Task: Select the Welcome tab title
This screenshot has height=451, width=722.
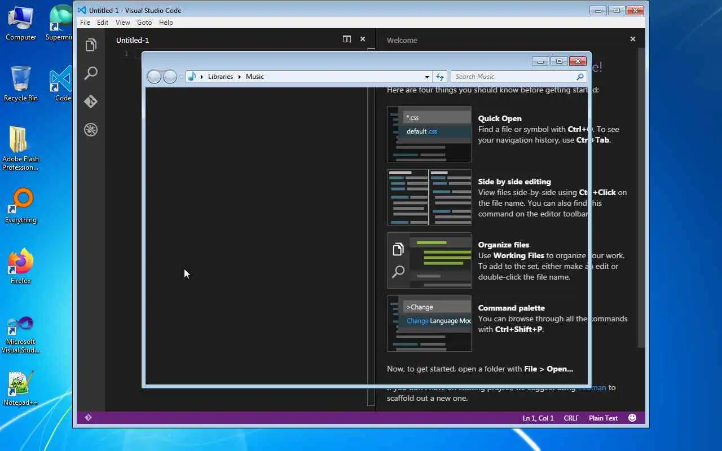Action: 402,40
